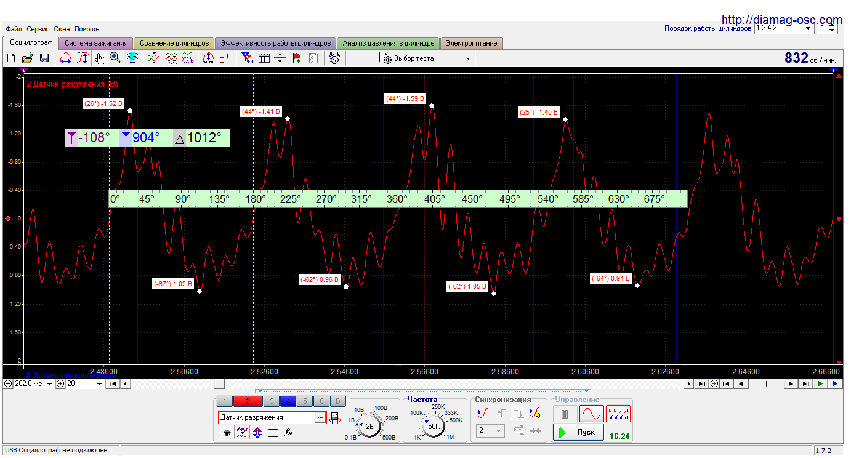Toggle the grid table icon in toolbar
This screenshot has width=851, height=458.
point(264,58)
